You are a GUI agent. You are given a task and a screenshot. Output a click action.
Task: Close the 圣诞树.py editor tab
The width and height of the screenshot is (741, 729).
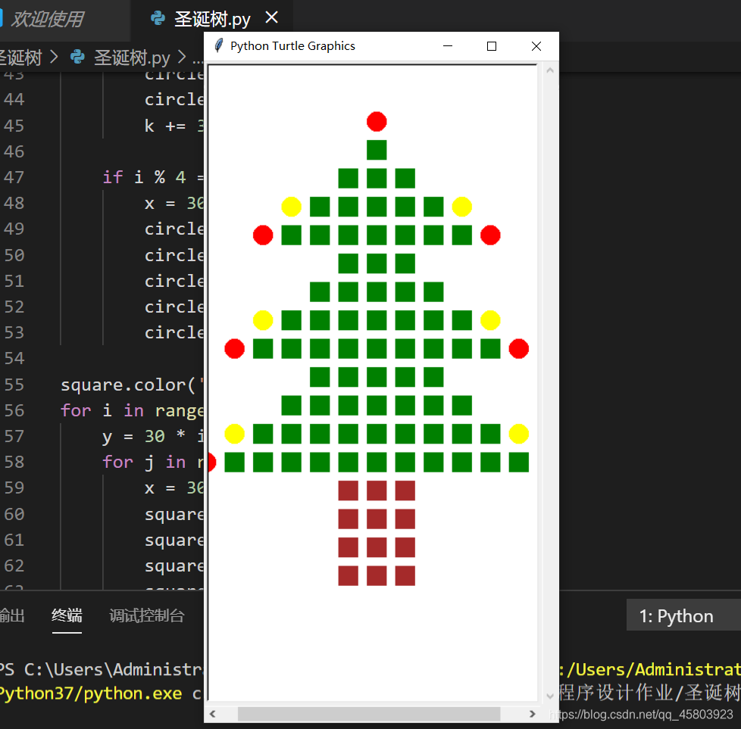click(271, 17)
